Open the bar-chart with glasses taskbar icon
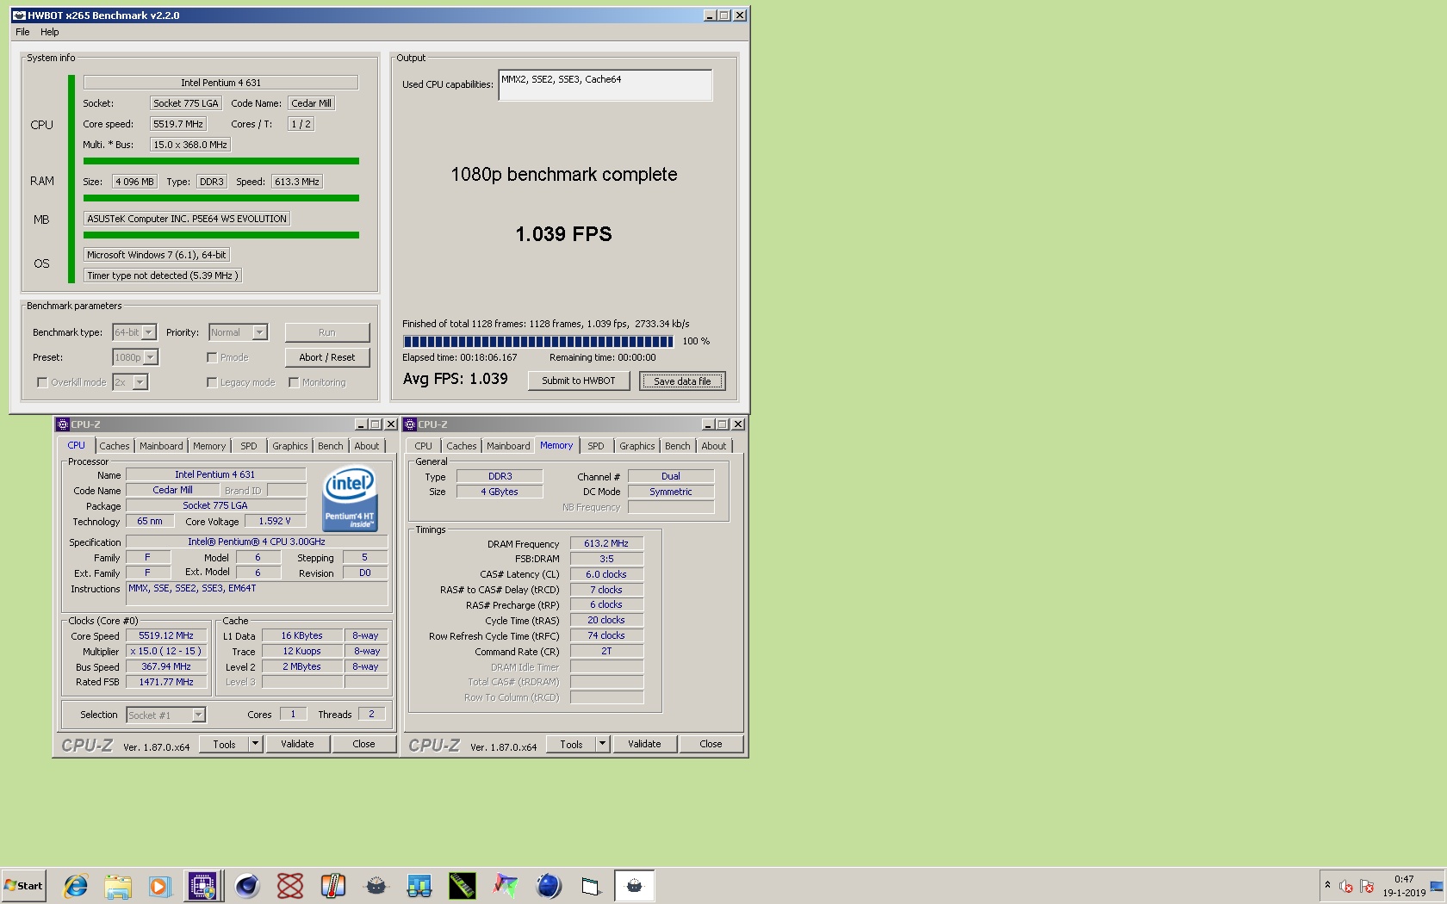The image size is (1447, 904). pyautogui.click(x=419, y=886)
